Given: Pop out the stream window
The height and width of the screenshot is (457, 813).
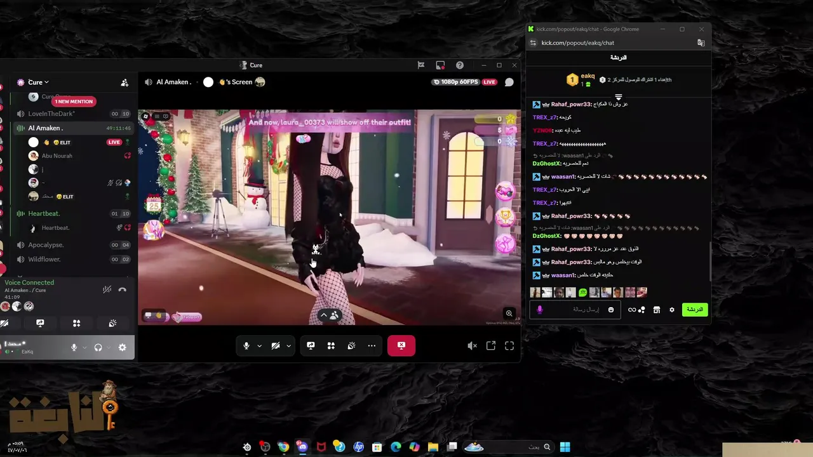Looking at the screenshot, I should point(491,346).
